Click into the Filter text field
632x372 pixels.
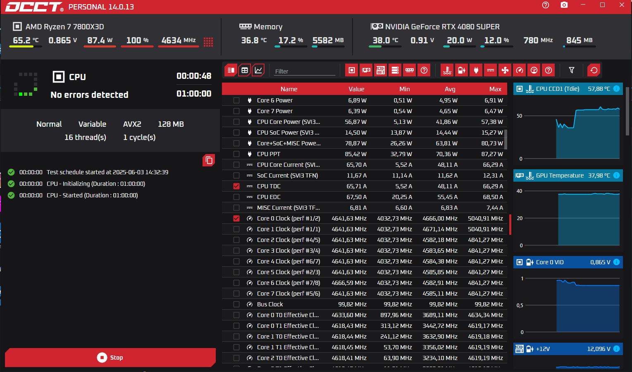point(305,71)
